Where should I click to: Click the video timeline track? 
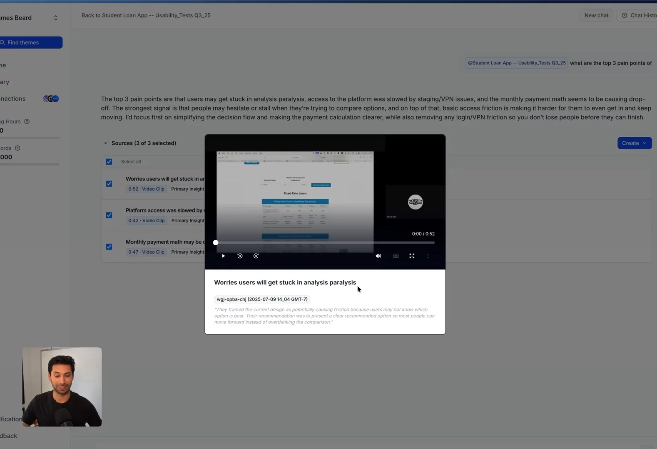(325, 242)
